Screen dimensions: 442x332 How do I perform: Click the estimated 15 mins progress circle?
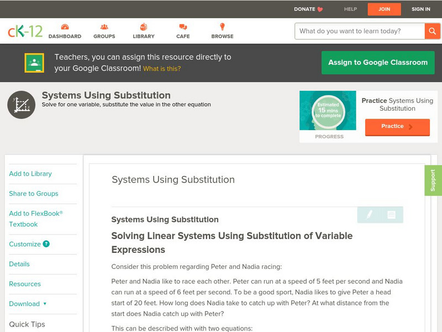(329, 111)
